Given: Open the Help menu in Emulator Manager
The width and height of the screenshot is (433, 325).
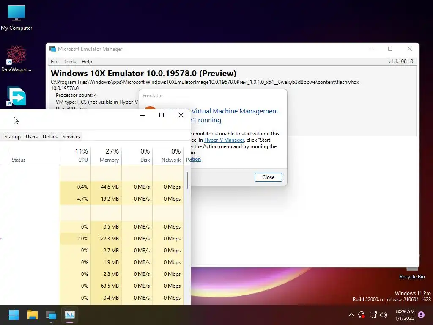Looking at the screenshot, I should click(x=87, y=62).
